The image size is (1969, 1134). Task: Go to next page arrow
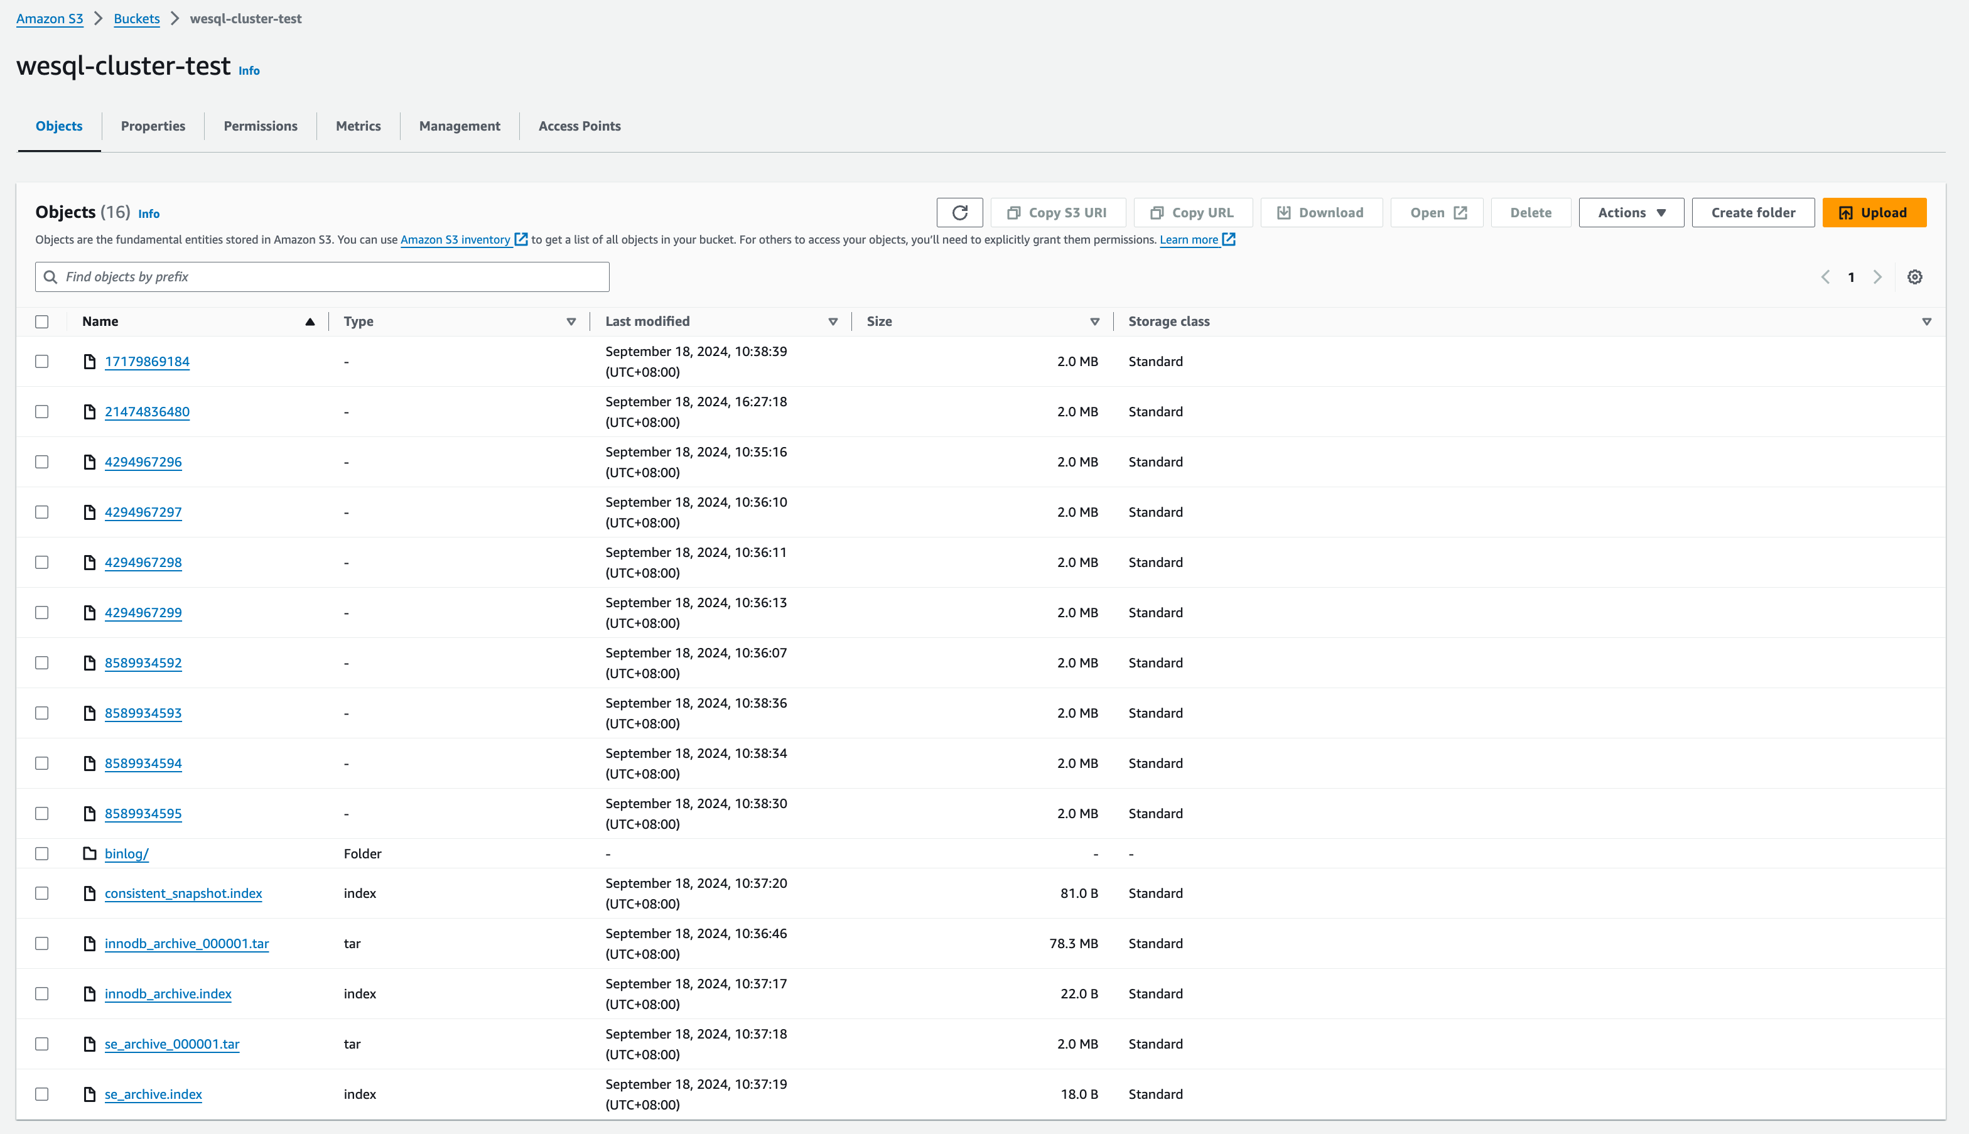point(1877,278)
